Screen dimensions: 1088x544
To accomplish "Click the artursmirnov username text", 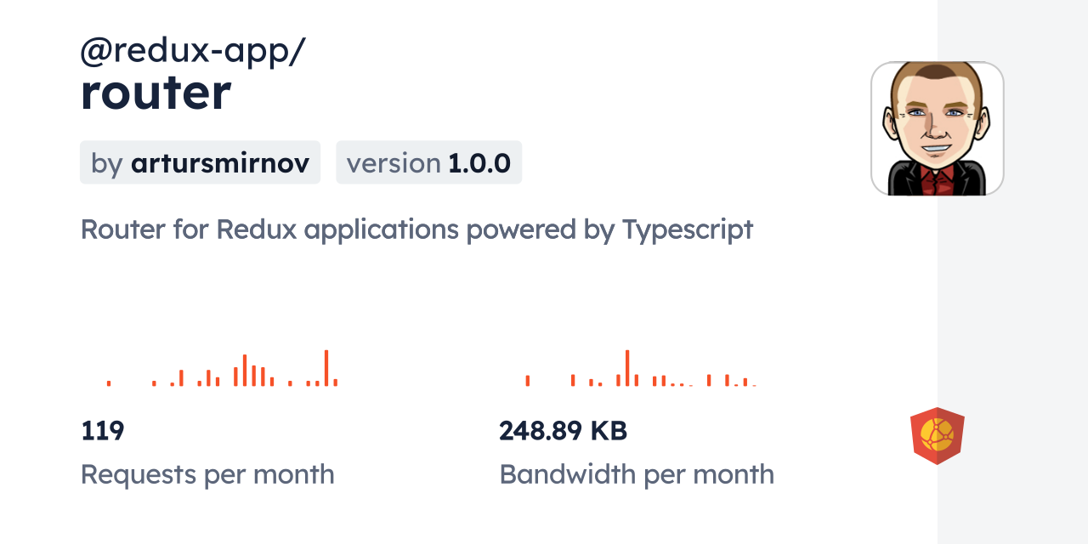I will 219,162.
